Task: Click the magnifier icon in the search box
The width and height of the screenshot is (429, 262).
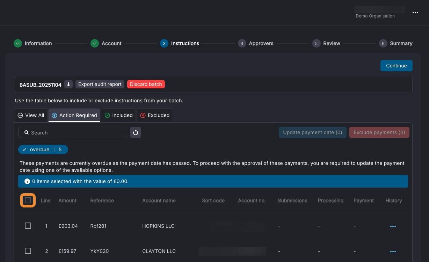Action: coord(26,132)
